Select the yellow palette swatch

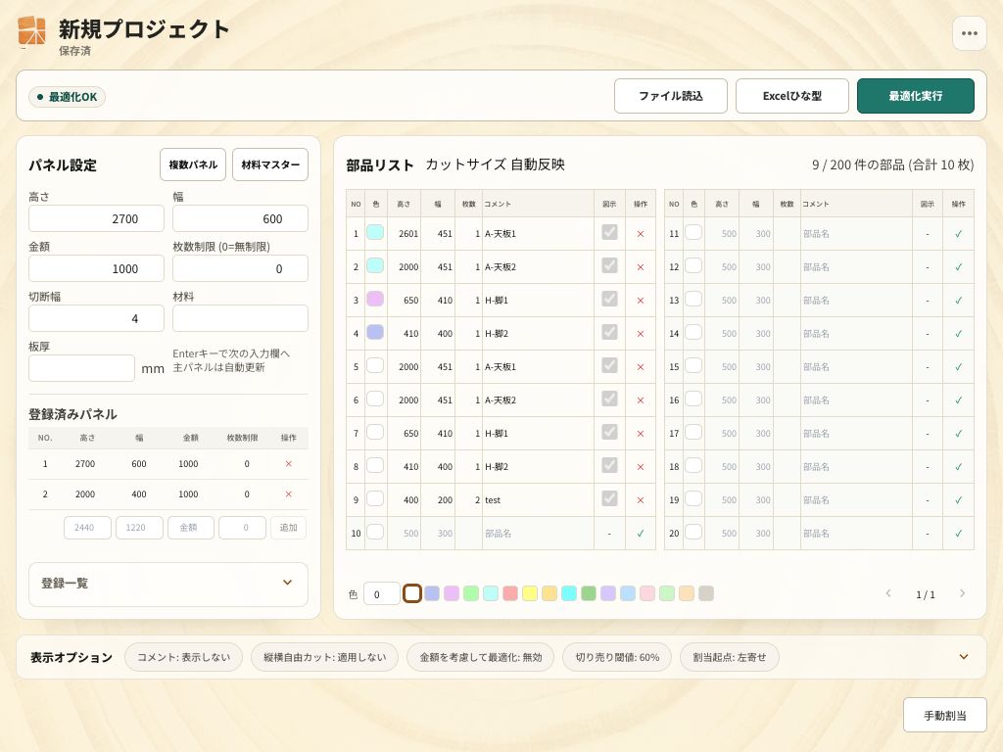[530, 593]
